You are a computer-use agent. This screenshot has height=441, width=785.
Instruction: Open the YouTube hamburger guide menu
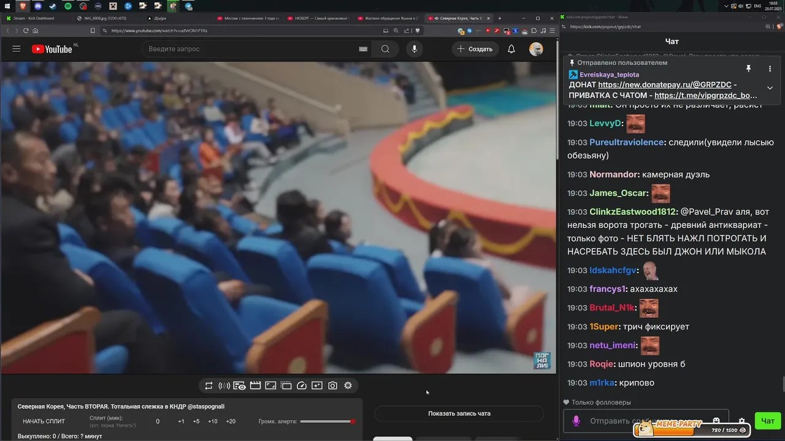point(17,49)
